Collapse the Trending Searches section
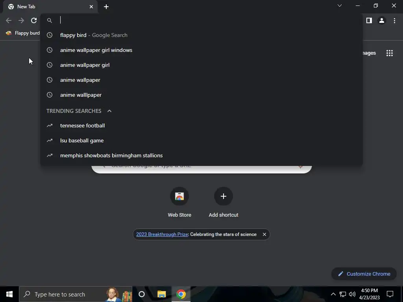 (x=109, y=111)
